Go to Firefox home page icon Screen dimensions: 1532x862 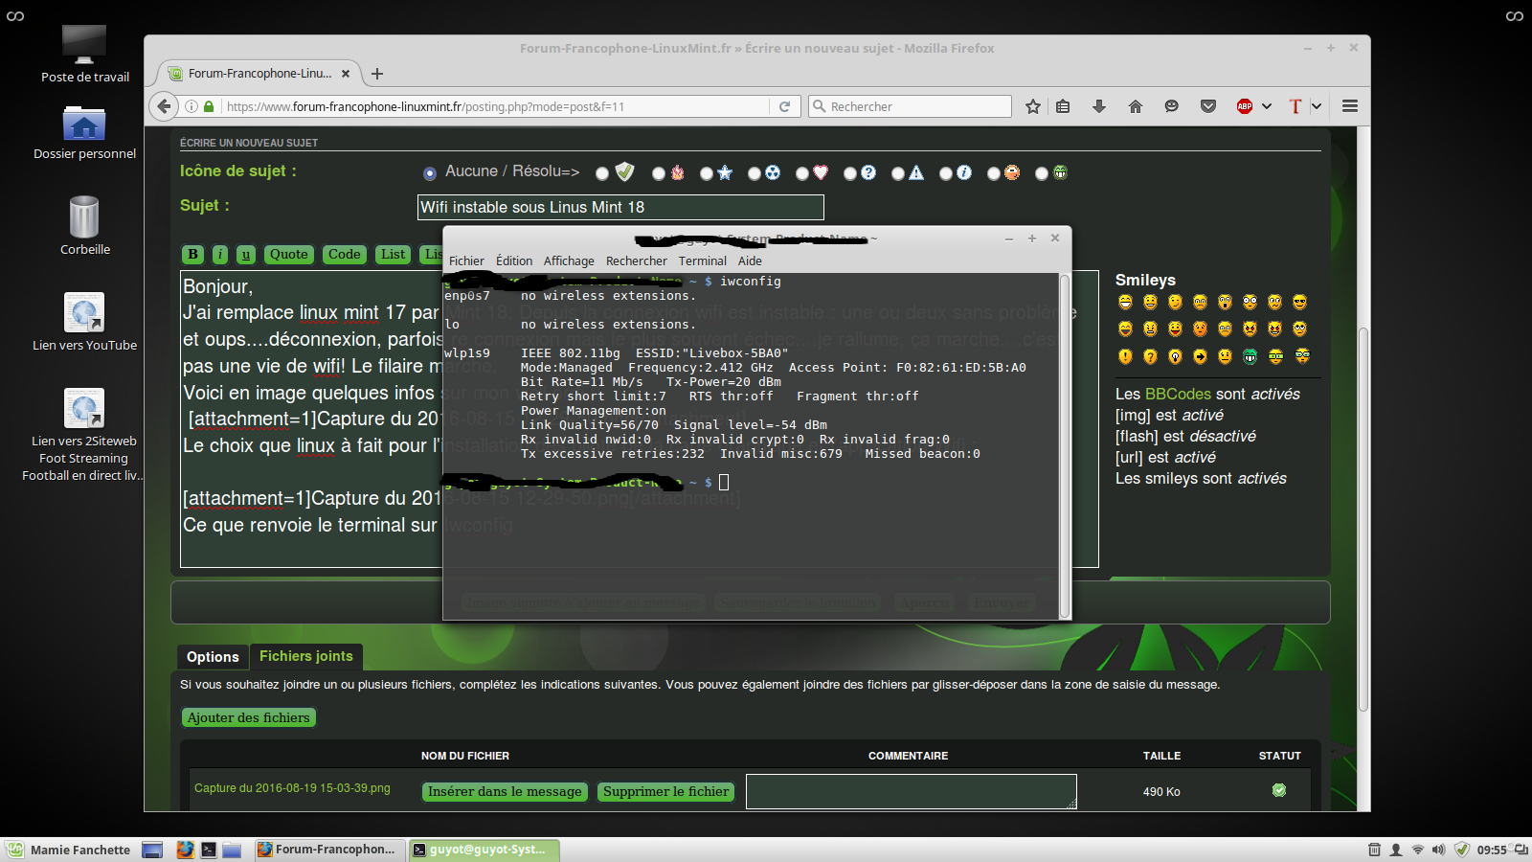tap(1136, 106)
